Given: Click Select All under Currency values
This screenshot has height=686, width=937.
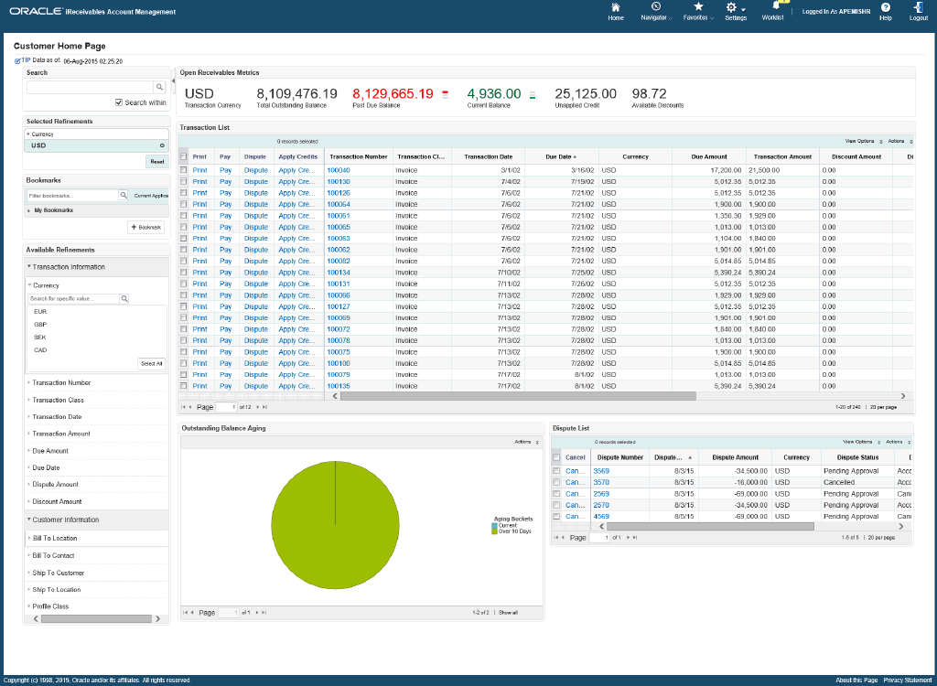Looking at the screenshot, I should 151,364.
